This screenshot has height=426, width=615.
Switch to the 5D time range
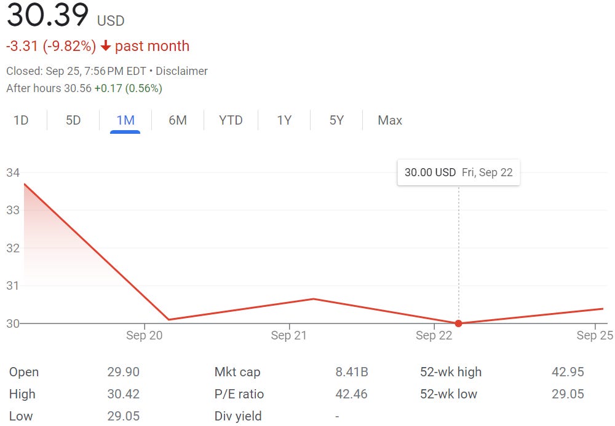[x=73, y=120]
